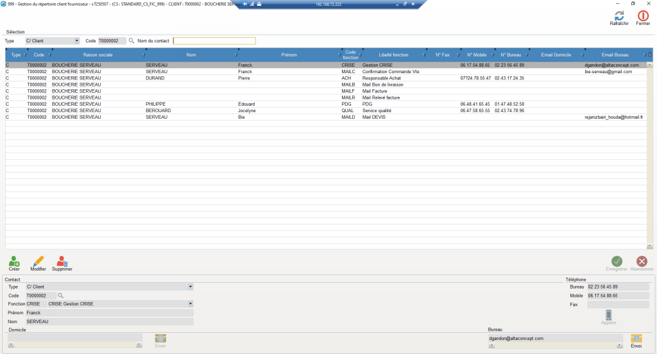The width and height of the screenshot is (657, 354).
Task: Click the Rafraîchir refresh icon
Action: pos(619,16)
